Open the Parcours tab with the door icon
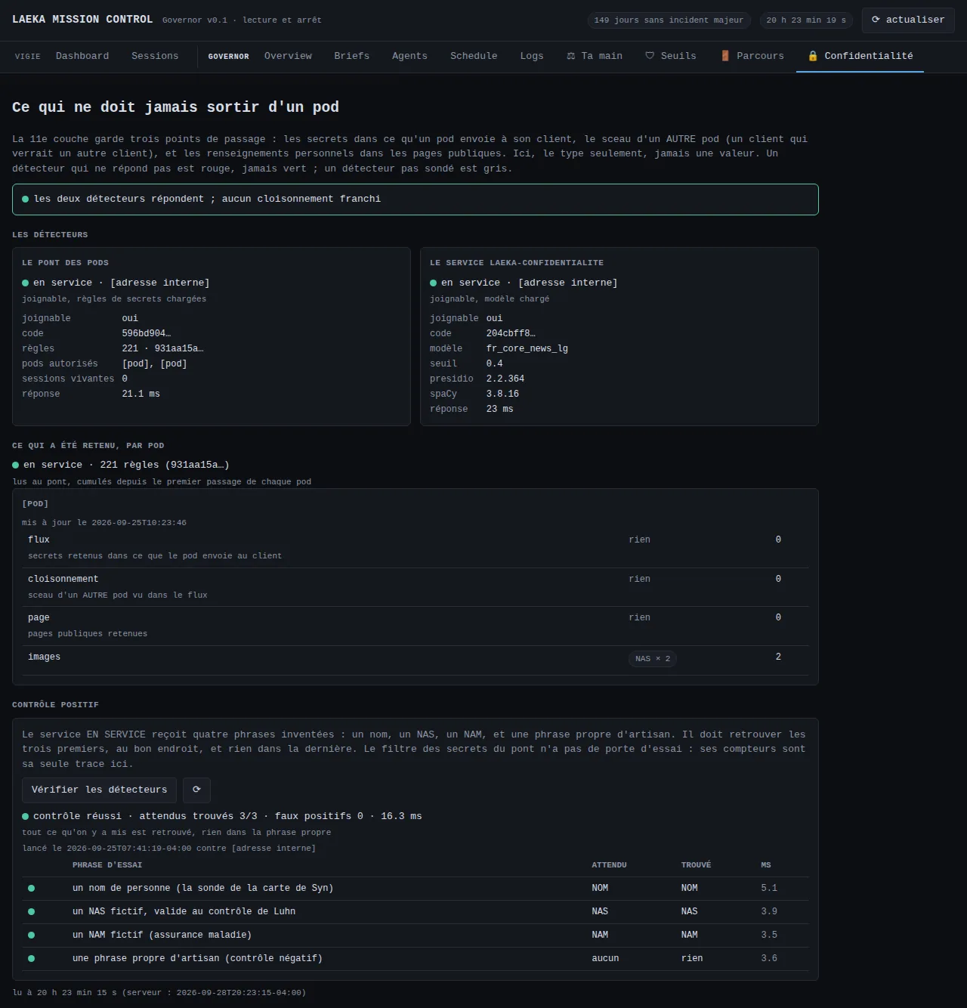 tap(752, 56)
